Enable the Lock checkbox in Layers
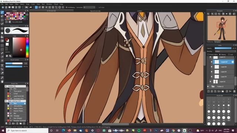The image size is (237, 133). pos(229,55)
